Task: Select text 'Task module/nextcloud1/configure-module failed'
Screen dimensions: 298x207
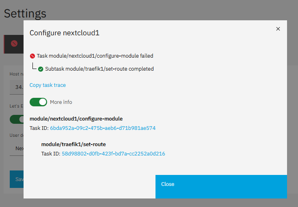Action: click(95, 56)
